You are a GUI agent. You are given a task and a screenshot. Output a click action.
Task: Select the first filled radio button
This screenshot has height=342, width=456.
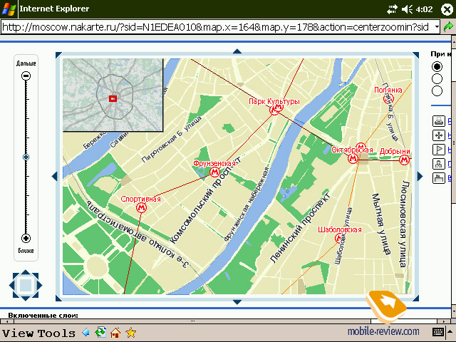(437, 66)
